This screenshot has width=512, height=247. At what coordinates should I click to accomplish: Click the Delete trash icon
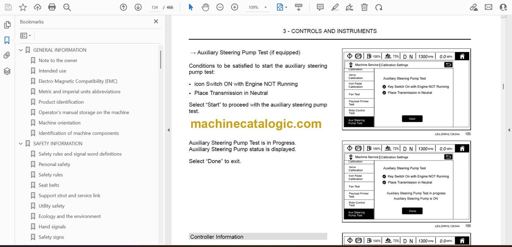(x=364, y=7)
